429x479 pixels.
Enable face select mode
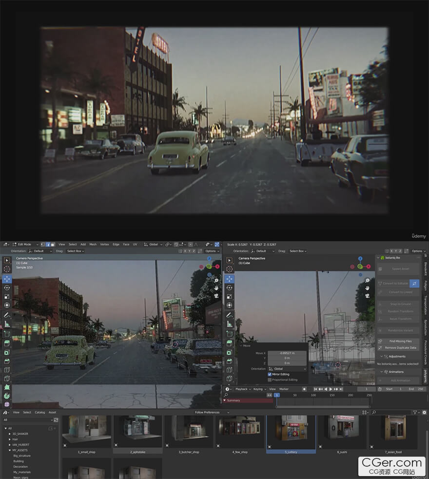pyautogui.click(x=53, y=245)
